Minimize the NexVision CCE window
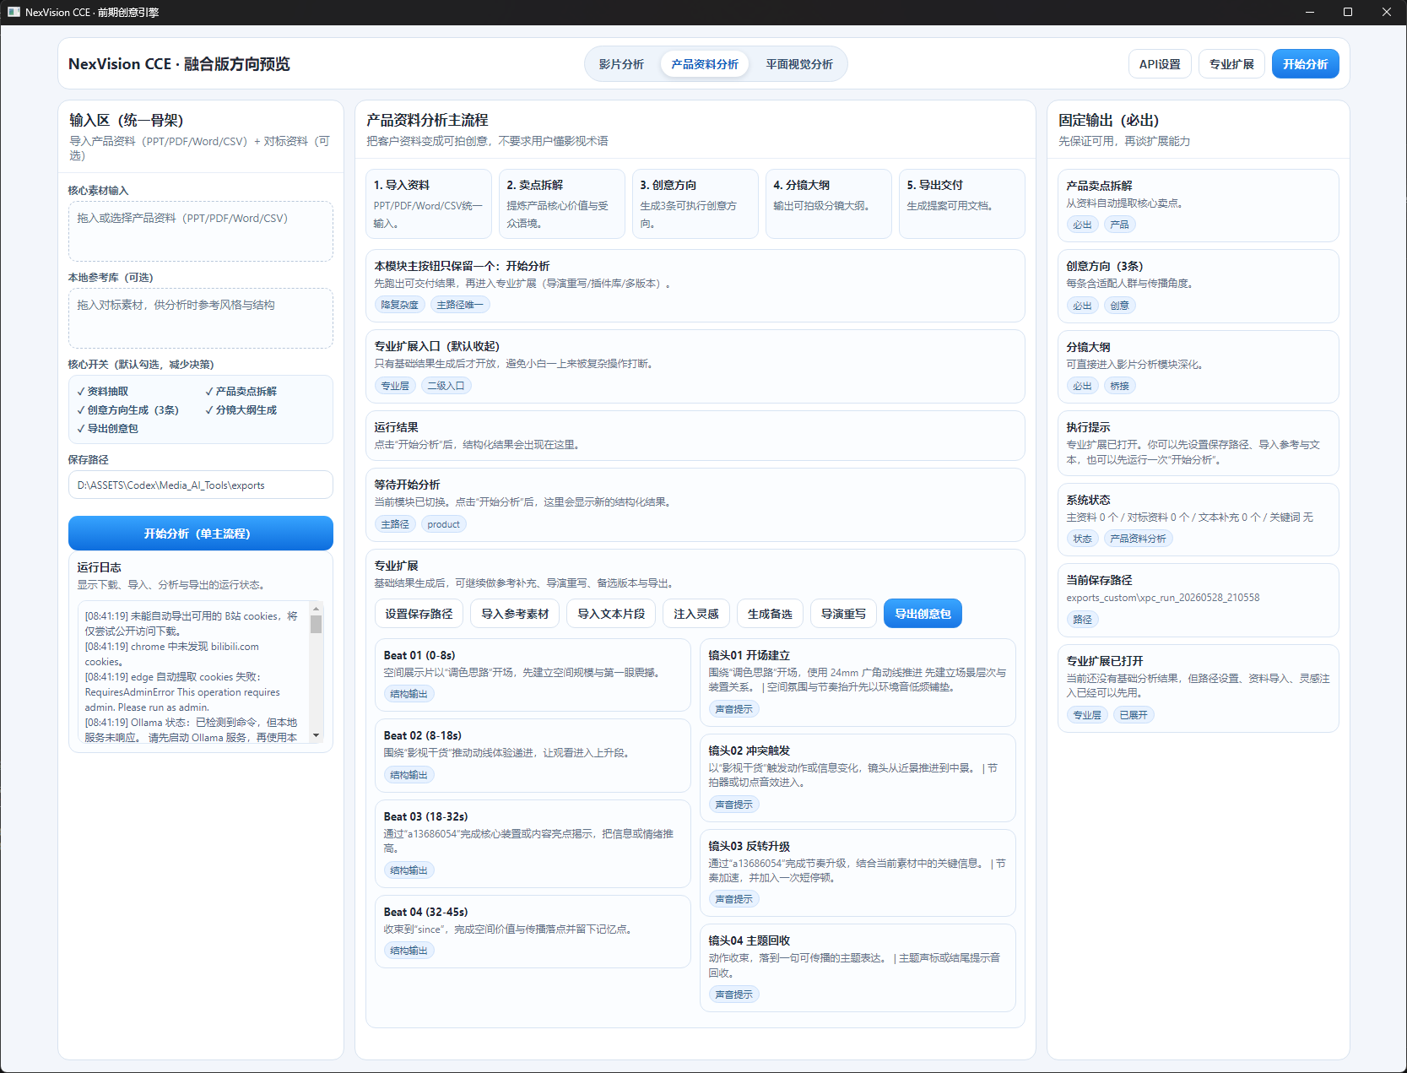1407x1073 pixels. [x=1310, y=12]
